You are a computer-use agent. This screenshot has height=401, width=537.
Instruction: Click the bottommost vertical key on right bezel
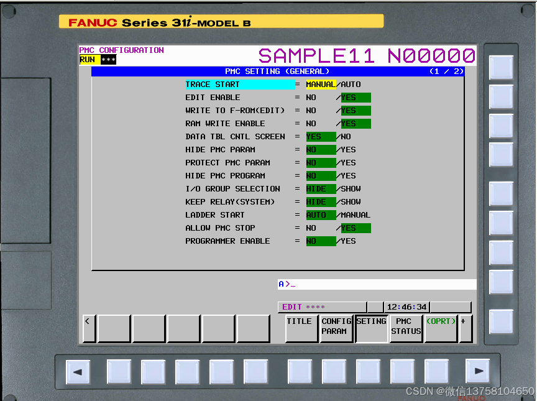(x=501, y=321)
